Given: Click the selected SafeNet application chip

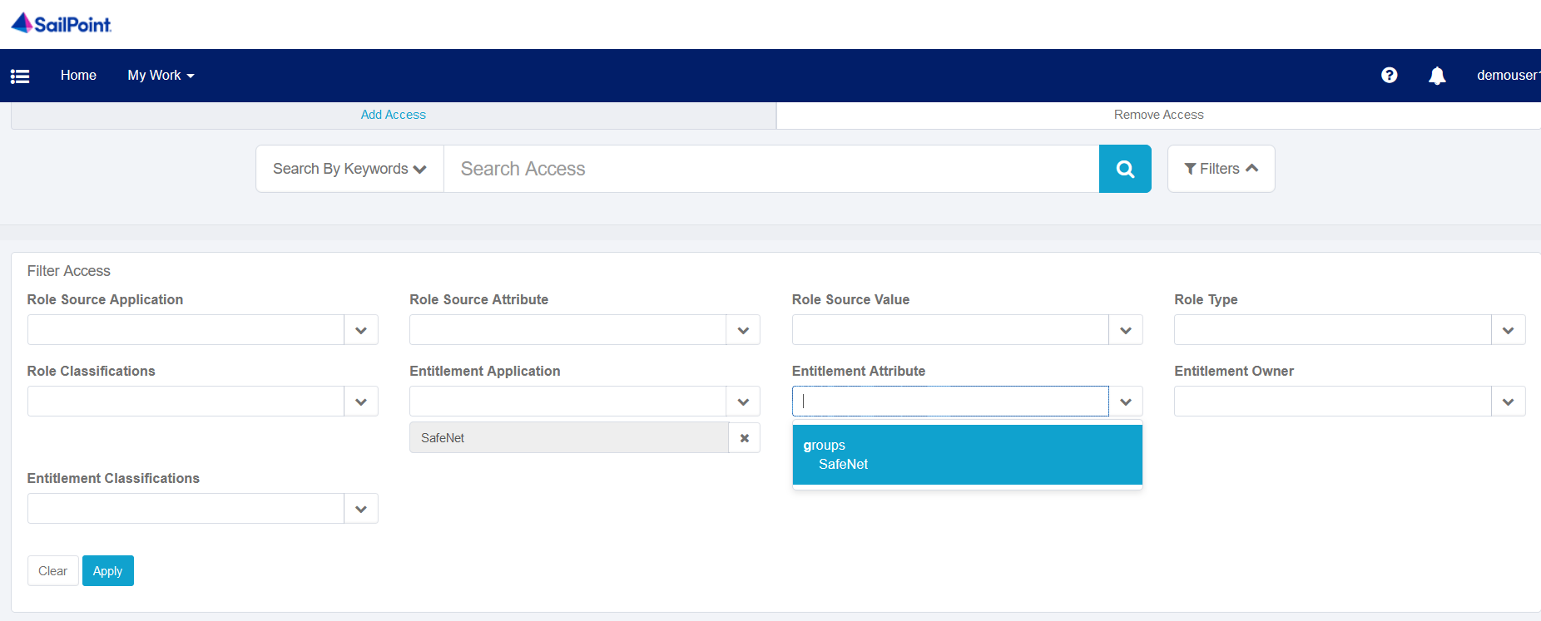Looking at the screenshot, I should [569, 438].
